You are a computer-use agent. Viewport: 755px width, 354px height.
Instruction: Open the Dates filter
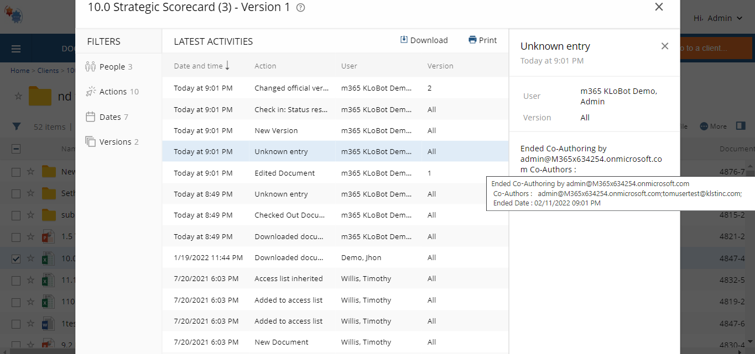(107, 117)
